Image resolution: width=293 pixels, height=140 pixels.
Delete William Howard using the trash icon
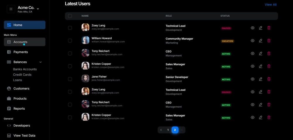click(269, 41)
